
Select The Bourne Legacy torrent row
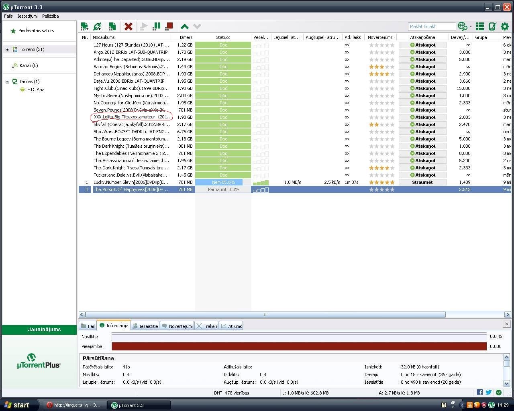pos(295,139)
